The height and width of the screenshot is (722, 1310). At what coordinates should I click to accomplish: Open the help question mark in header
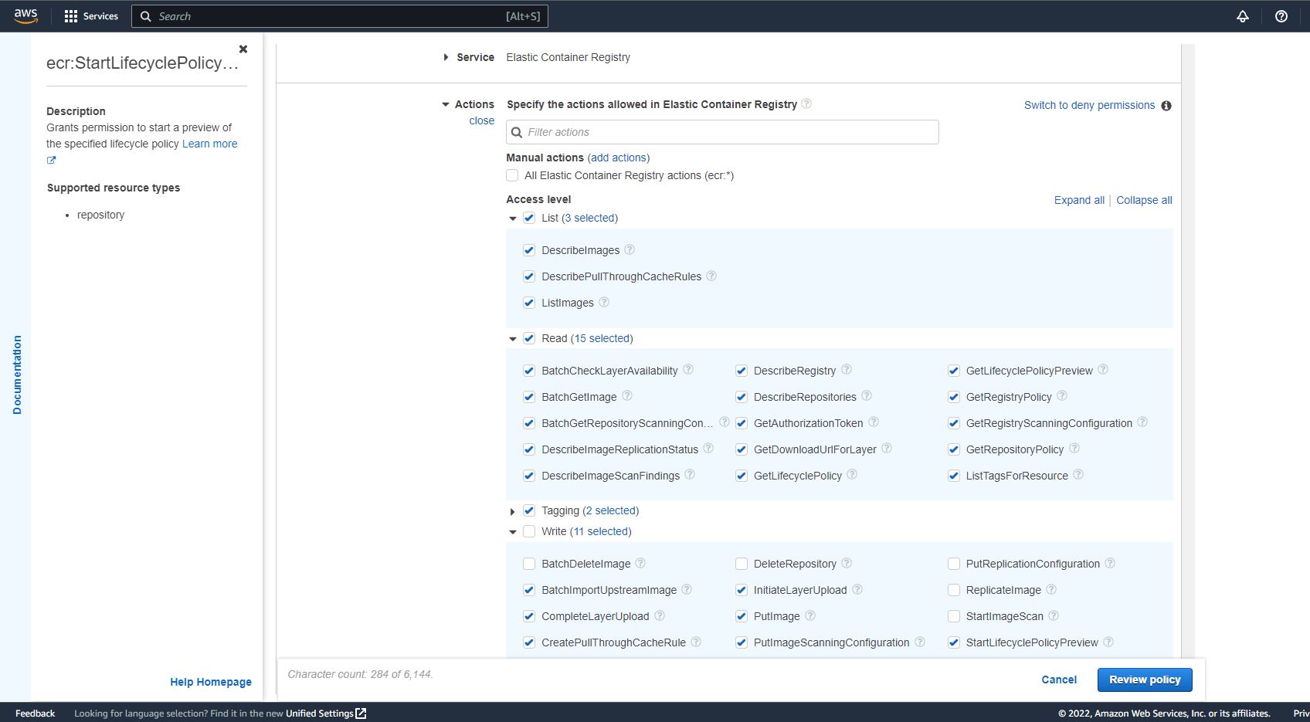(1281, 16)
